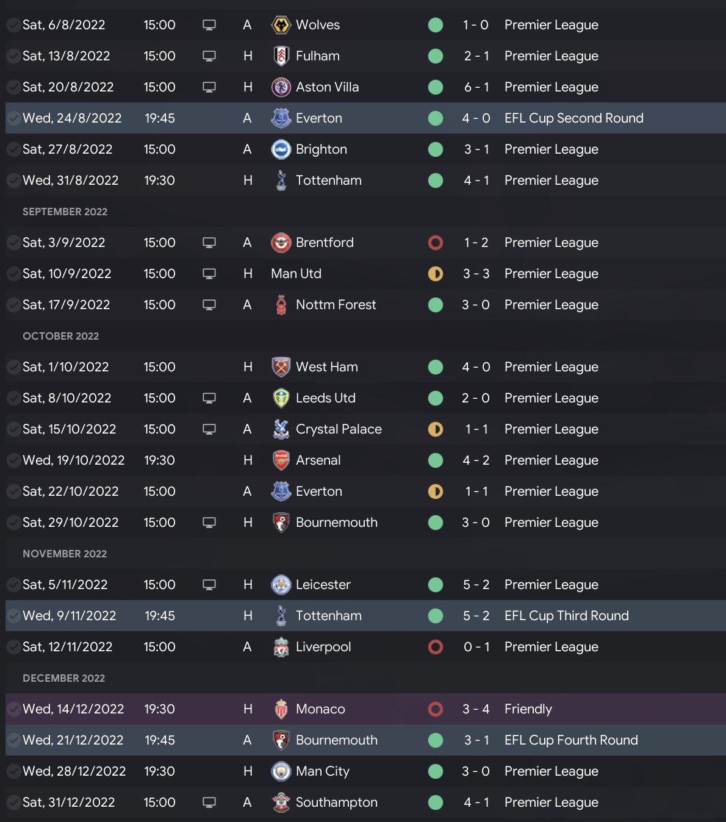Click the Fulham club badge
Viewport: 726px width, 822px height.
[x=281, y=56]
